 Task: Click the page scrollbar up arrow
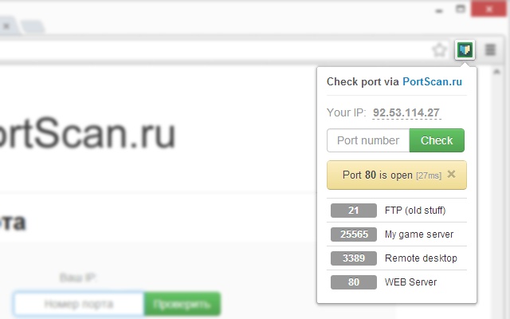tap(496, 72)
